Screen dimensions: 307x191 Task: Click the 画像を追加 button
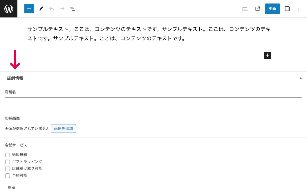tap(63, 128)
